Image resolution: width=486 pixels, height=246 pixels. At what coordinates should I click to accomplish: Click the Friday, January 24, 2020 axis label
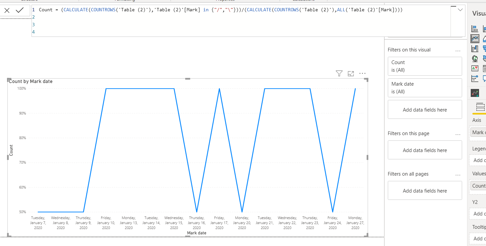333,223
